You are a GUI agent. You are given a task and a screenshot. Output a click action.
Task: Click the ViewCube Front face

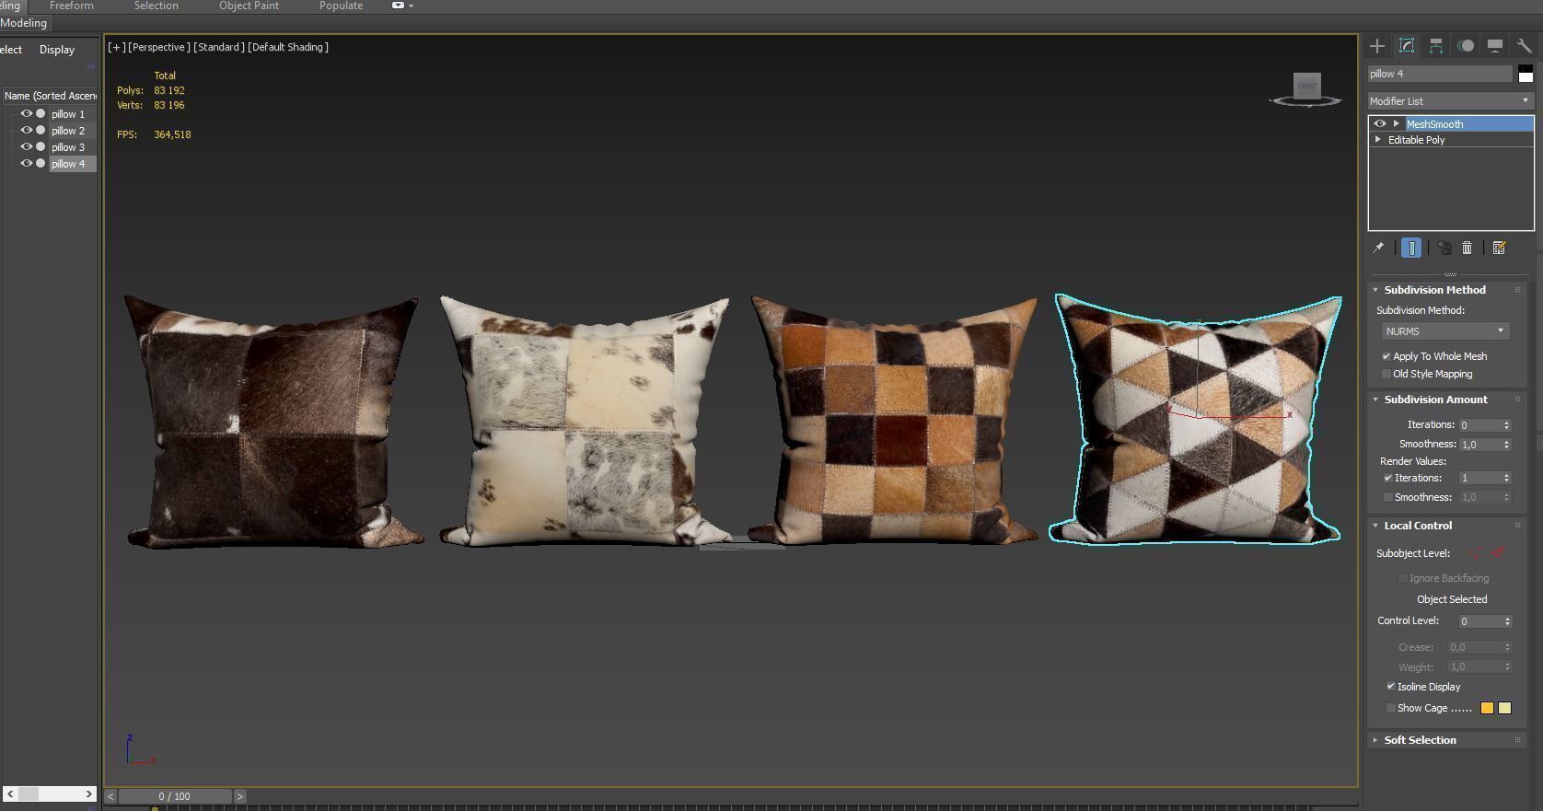pyautogui.click(x=1307, y=86)
